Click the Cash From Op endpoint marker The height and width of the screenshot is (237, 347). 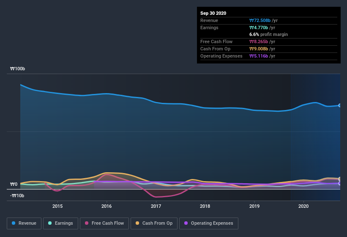pyautogui.click(x=340, y=179)
